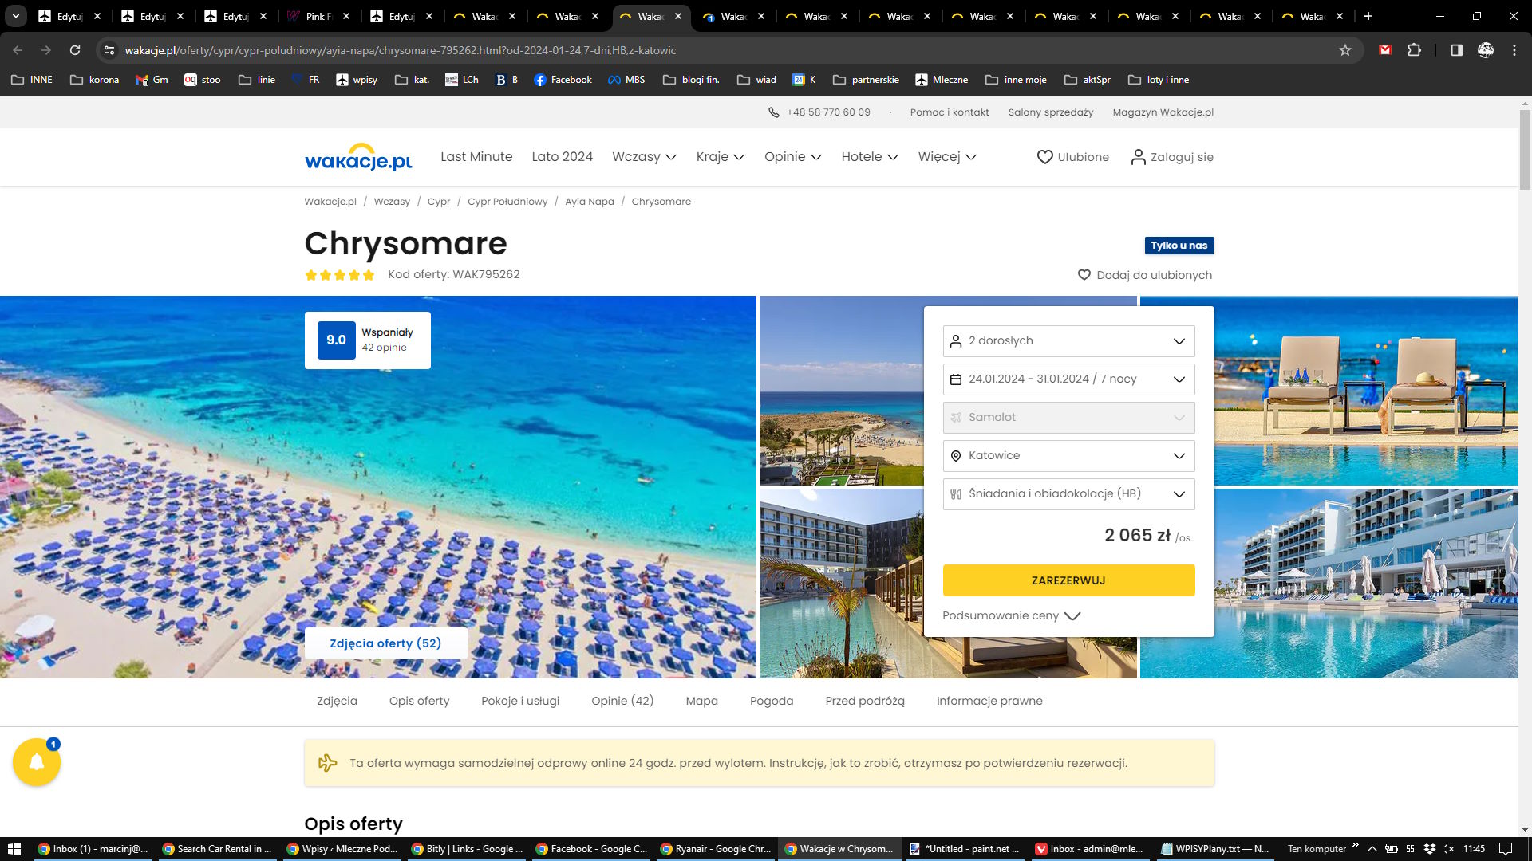
Task: Click the Ulubione heart icon in the header
Action: pyautogui.click(x=1044, y=157)
